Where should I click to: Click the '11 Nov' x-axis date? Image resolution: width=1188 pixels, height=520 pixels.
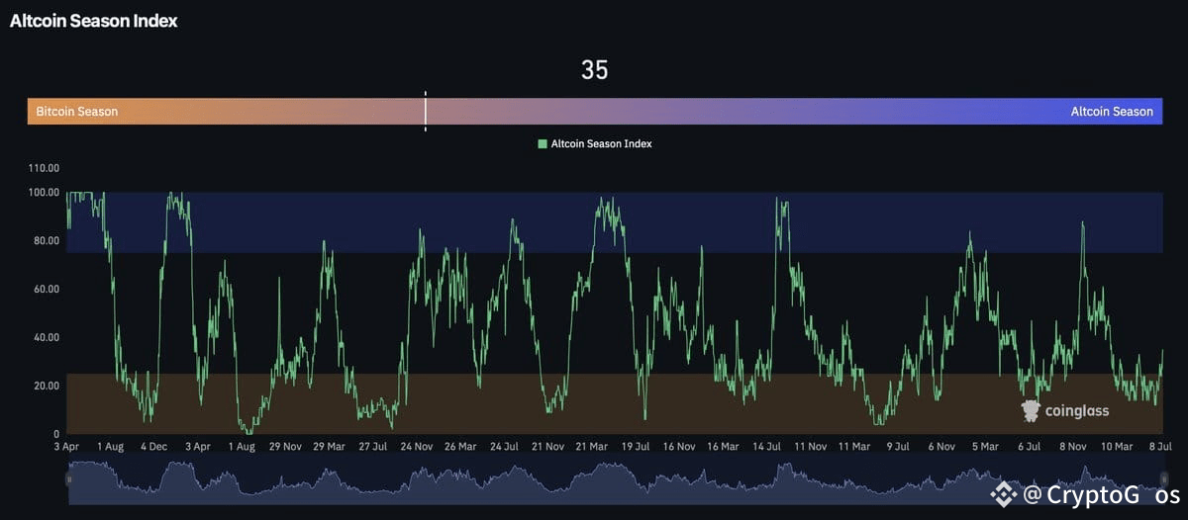(x=810, y=447)
